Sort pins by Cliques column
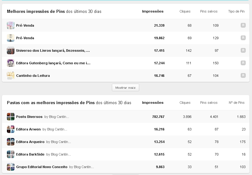Image resolution: width=252 pixels, height=175 pixels. pos(185,11)
